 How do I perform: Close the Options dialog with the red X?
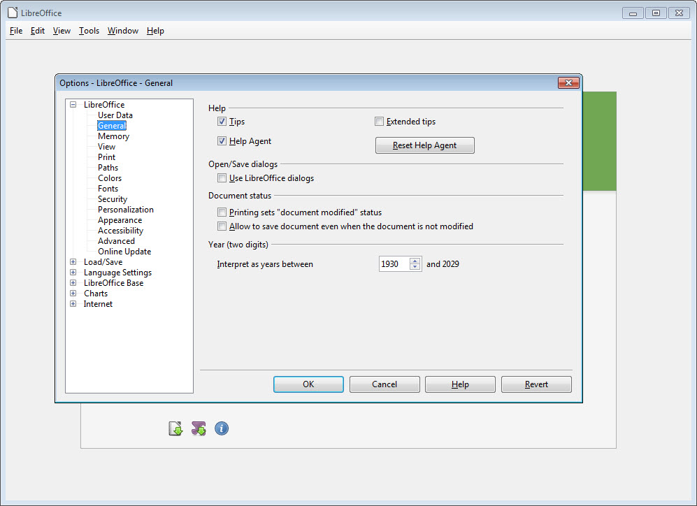coord(568,82)
